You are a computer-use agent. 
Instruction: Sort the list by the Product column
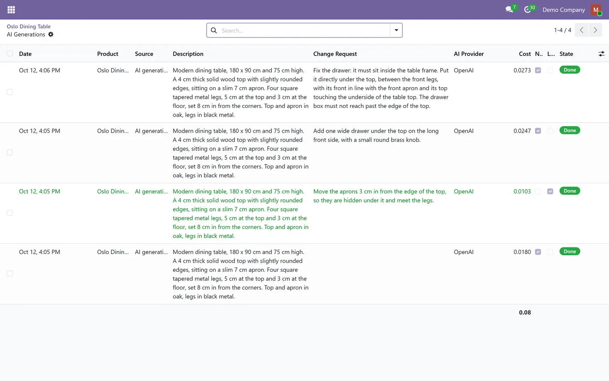click(107, 54)
